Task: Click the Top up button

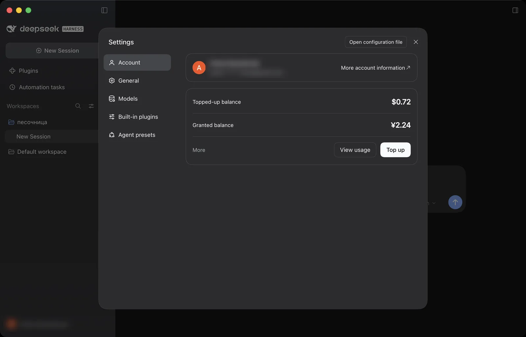Action: [x=395, y=150]
